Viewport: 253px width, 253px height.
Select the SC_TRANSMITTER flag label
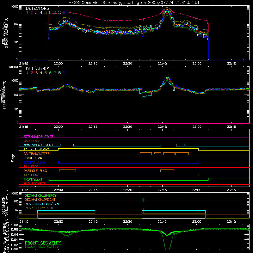point(37,154)
